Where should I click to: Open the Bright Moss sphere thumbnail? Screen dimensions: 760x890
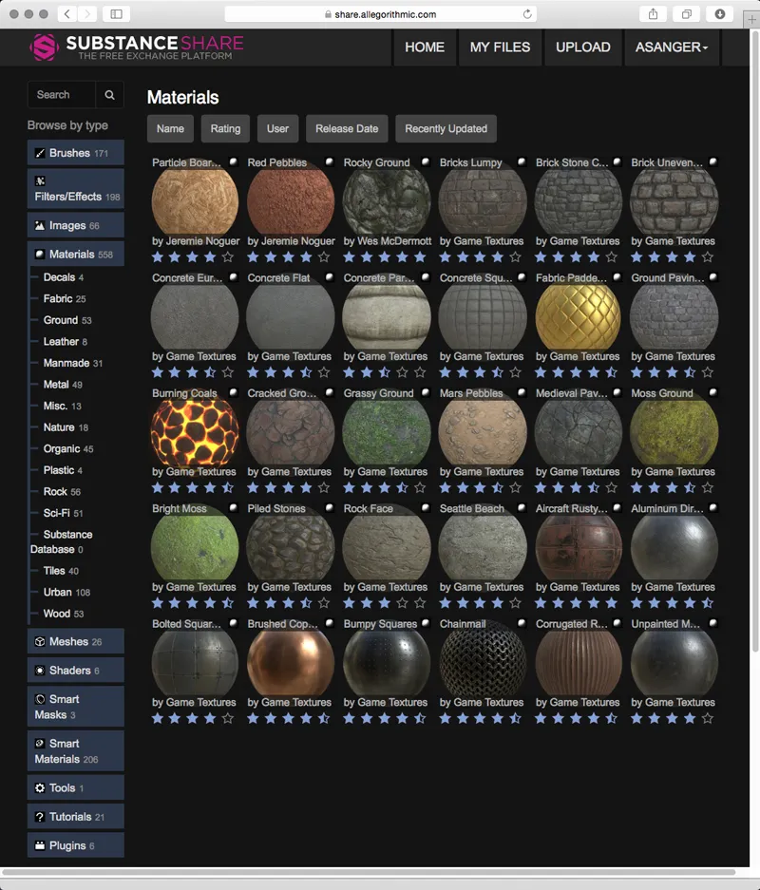click(x=195, y=547)
